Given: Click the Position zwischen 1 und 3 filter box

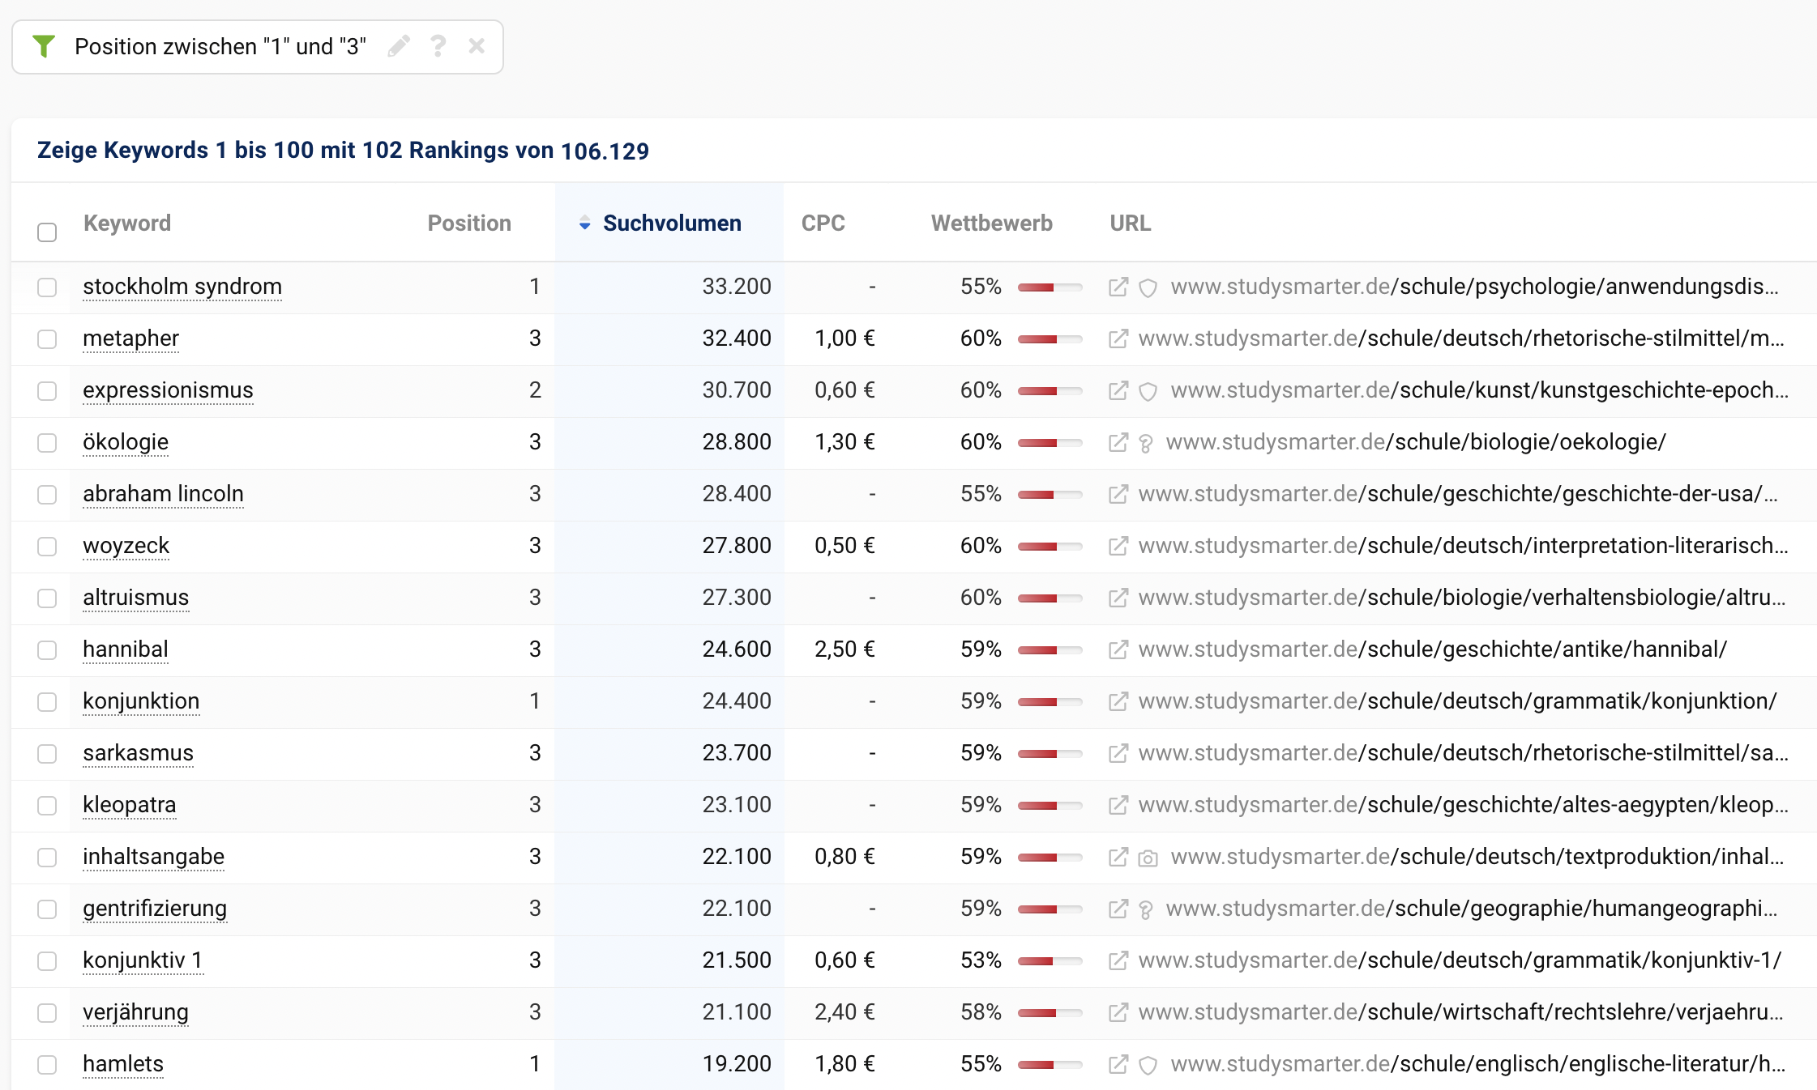Looking at the screenshot, I should click(258, 47).
